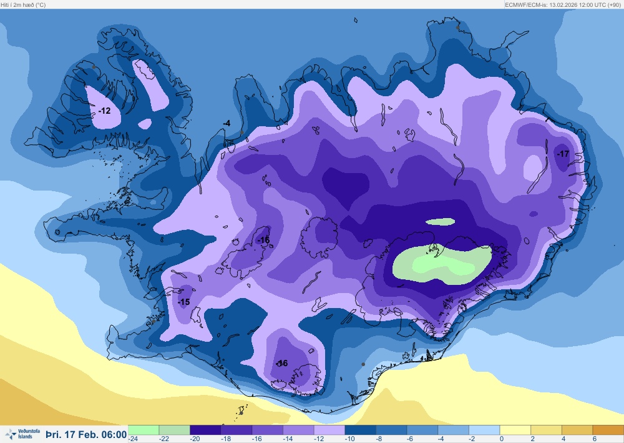Click the 0 tick label in the legend
The image size is (624, 443).
(502, 439)
